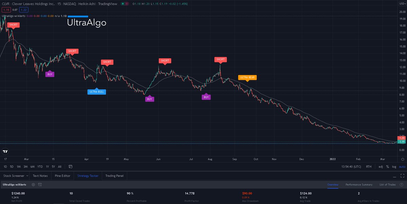This screenshot has width=407, height=204.
Task: Toggle percent scale on price axis
Action: tap(387, 166)
